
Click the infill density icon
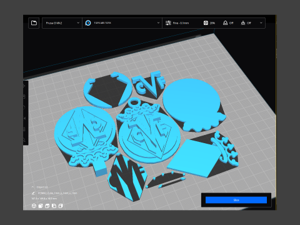click(x=206, y=23)
